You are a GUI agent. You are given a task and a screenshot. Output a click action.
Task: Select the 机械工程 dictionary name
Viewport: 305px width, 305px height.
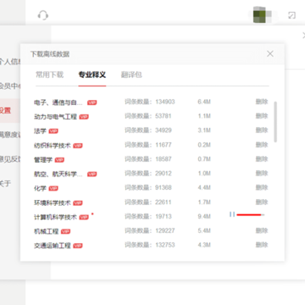click(x=47, y=231)
